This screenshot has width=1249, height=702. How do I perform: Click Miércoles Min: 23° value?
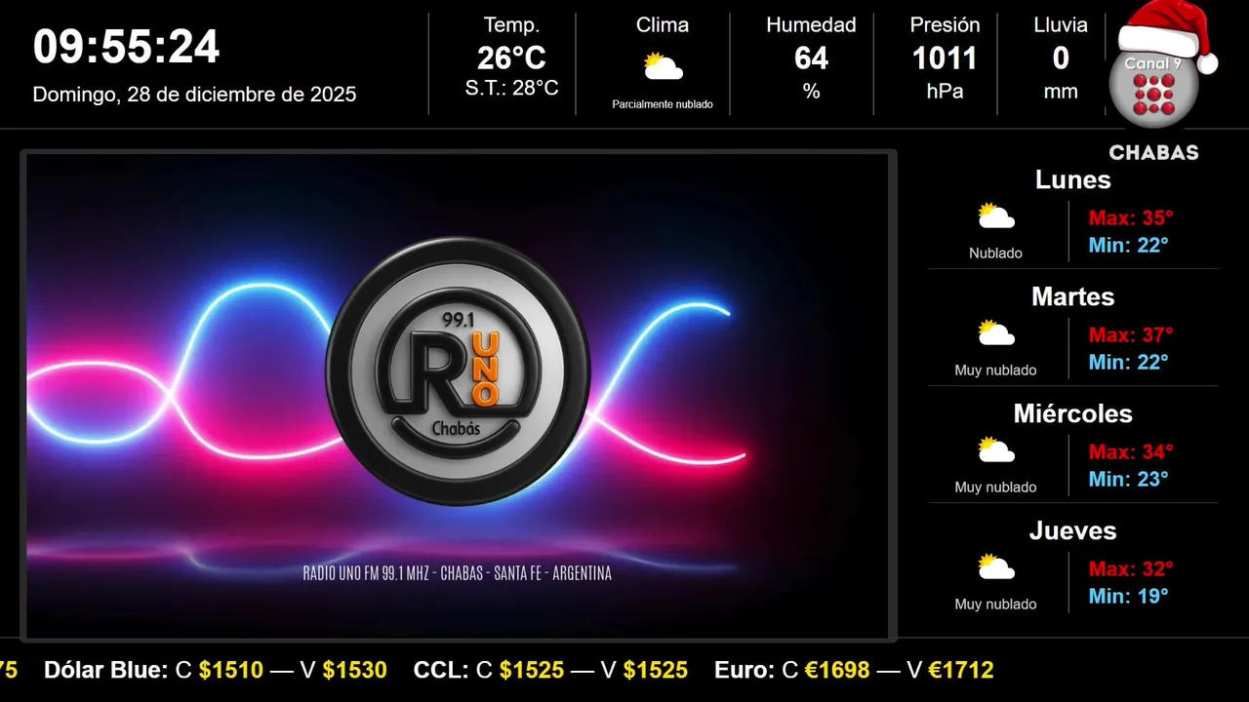pos(1128,479)
